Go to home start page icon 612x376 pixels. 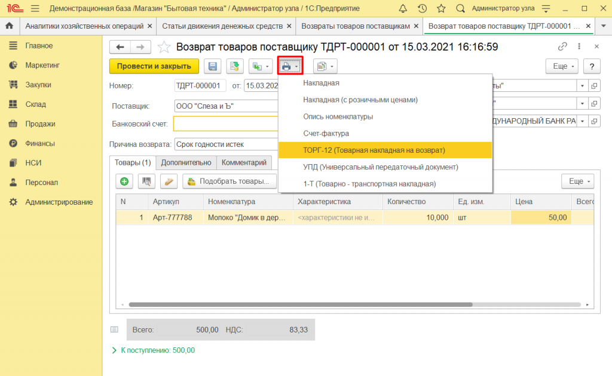(x=10, y=26)
